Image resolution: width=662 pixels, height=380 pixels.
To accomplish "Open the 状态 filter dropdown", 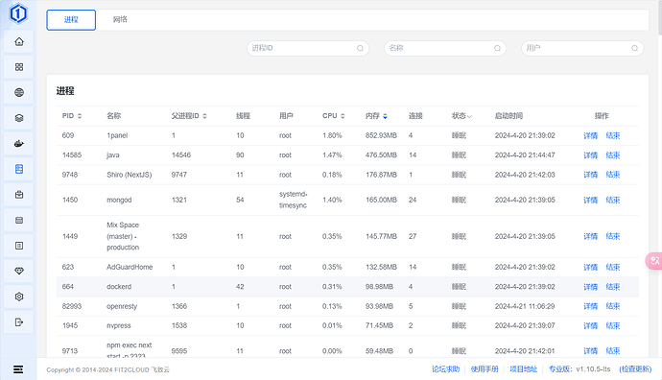I will [x=461, y=116].
